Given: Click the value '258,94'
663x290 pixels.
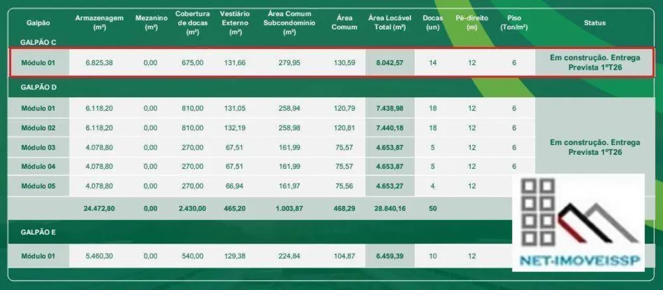Looking at the screenshot, I should 289,109.
